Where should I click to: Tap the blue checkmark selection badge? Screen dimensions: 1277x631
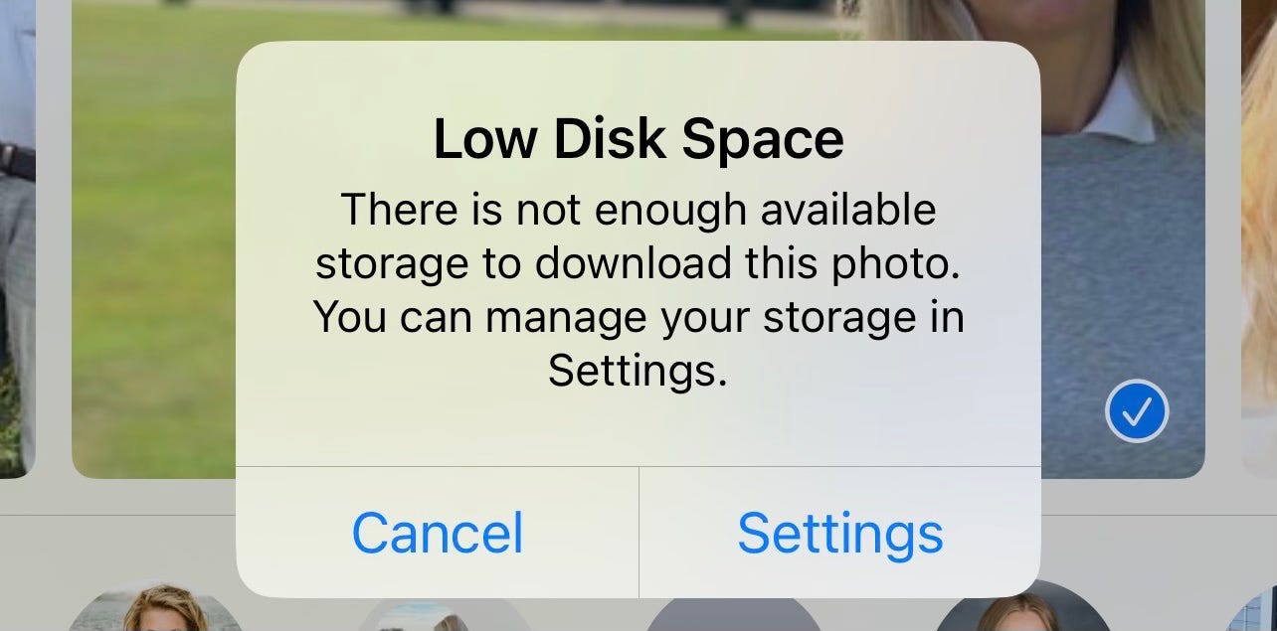1137,411
